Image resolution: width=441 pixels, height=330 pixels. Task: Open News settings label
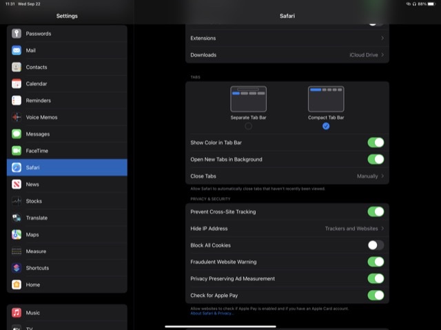(32, 185)
